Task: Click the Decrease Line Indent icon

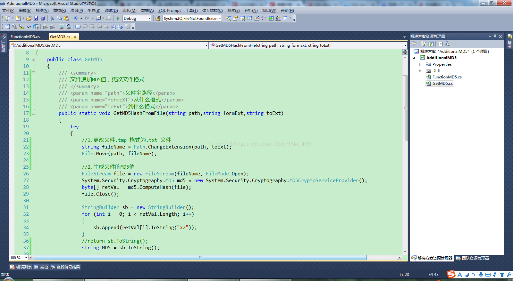Action: pyautogui.click(x=45, y=27)
